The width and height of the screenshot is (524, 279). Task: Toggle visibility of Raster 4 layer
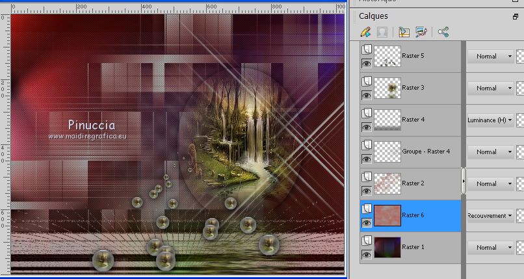pos(367,127)
